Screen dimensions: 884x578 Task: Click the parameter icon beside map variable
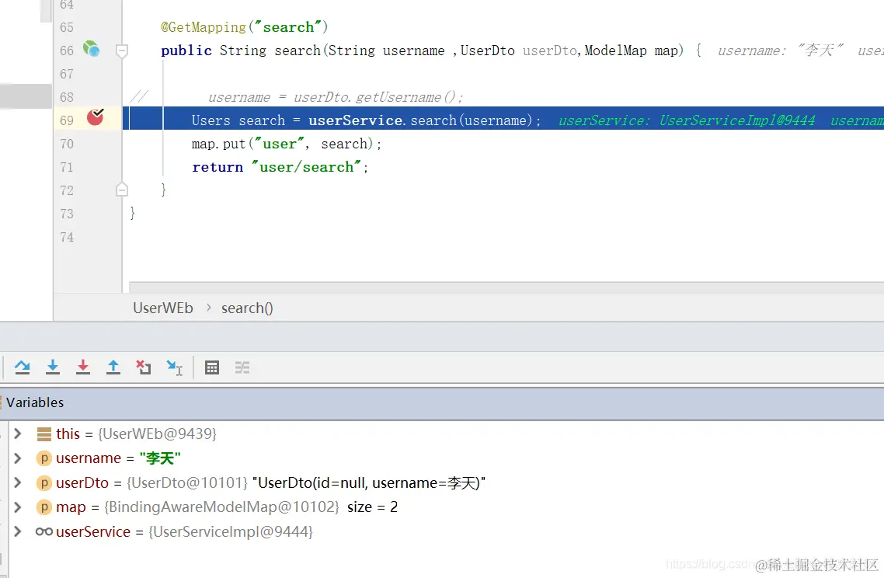point(44,507)
